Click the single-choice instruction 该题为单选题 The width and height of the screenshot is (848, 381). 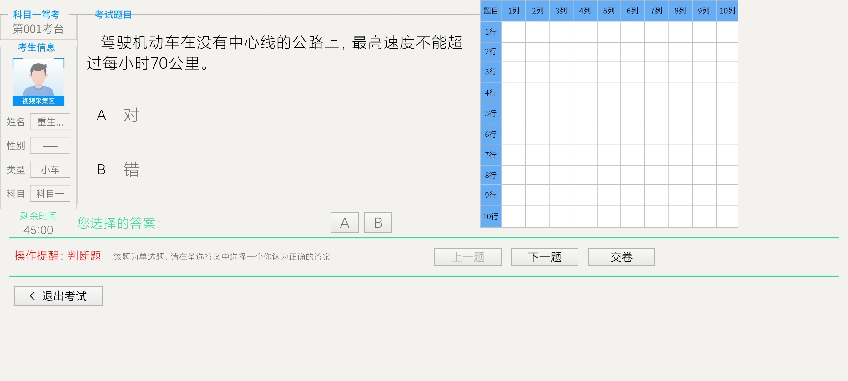tap(222, 257)
